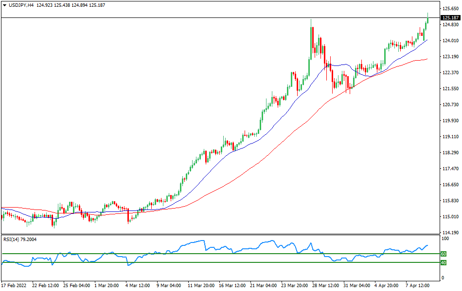Click the 28 Mar 12:00 time label
462x291 pixels.
pyautogui.click(x=325, y=286)
